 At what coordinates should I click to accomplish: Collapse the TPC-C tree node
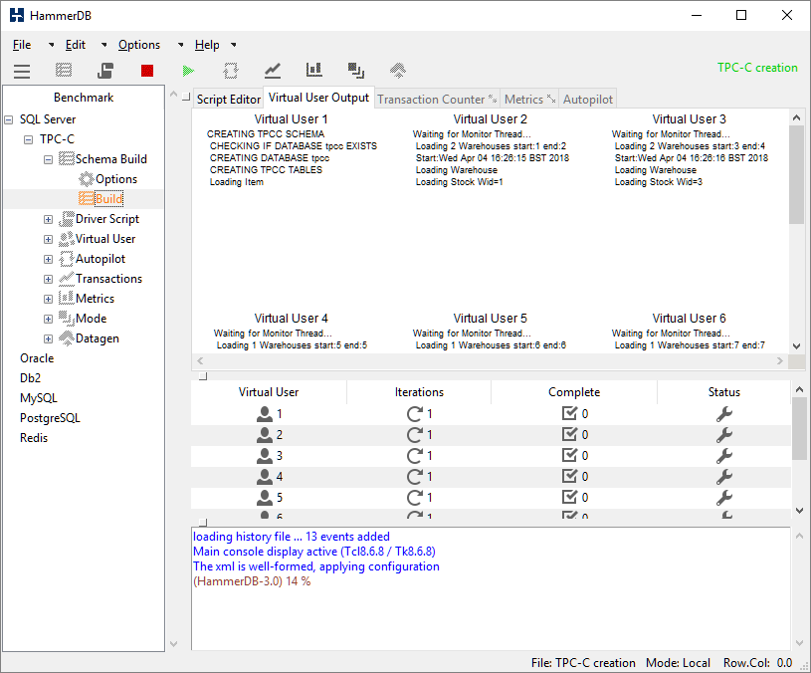coord(29,139)
